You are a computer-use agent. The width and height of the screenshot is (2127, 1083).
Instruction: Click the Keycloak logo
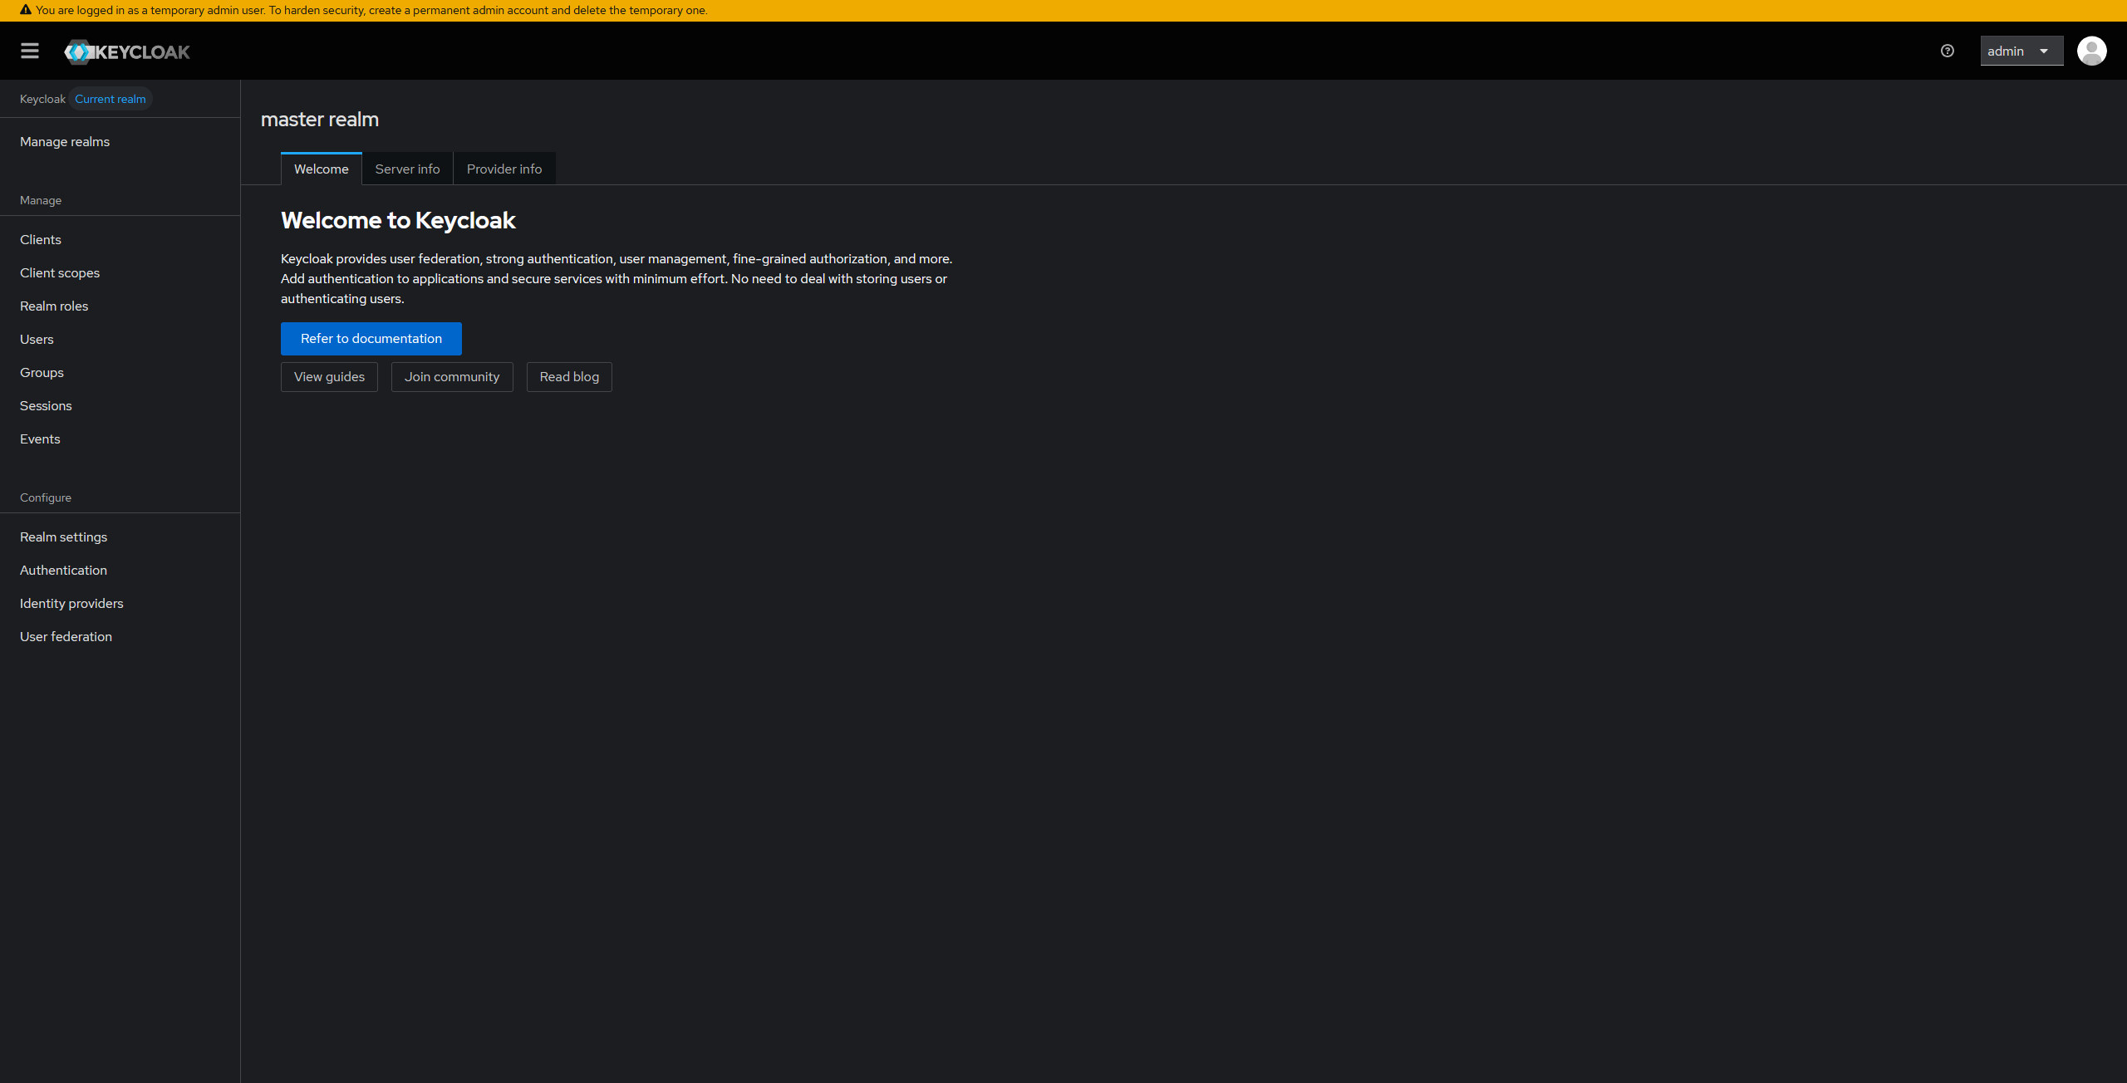127,51
